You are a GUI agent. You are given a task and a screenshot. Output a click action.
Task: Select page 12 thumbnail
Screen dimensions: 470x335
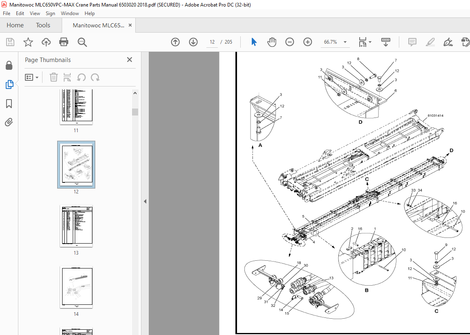click(x=76, y=165)
